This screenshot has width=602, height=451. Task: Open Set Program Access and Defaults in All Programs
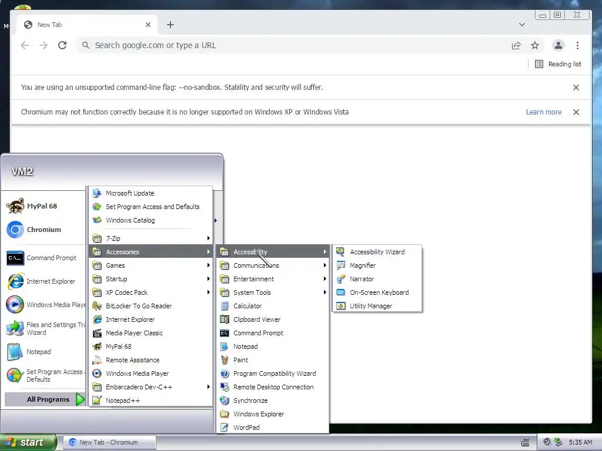tap(151, 207)
